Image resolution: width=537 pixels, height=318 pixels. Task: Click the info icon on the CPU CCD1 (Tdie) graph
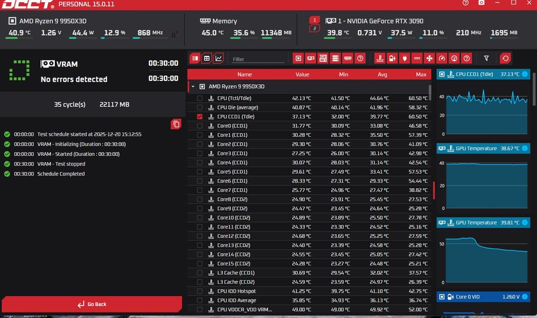525,74
